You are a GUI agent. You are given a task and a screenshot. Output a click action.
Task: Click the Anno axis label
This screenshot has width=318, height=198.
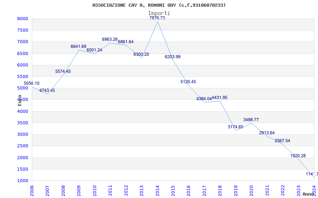click(308, 194)
